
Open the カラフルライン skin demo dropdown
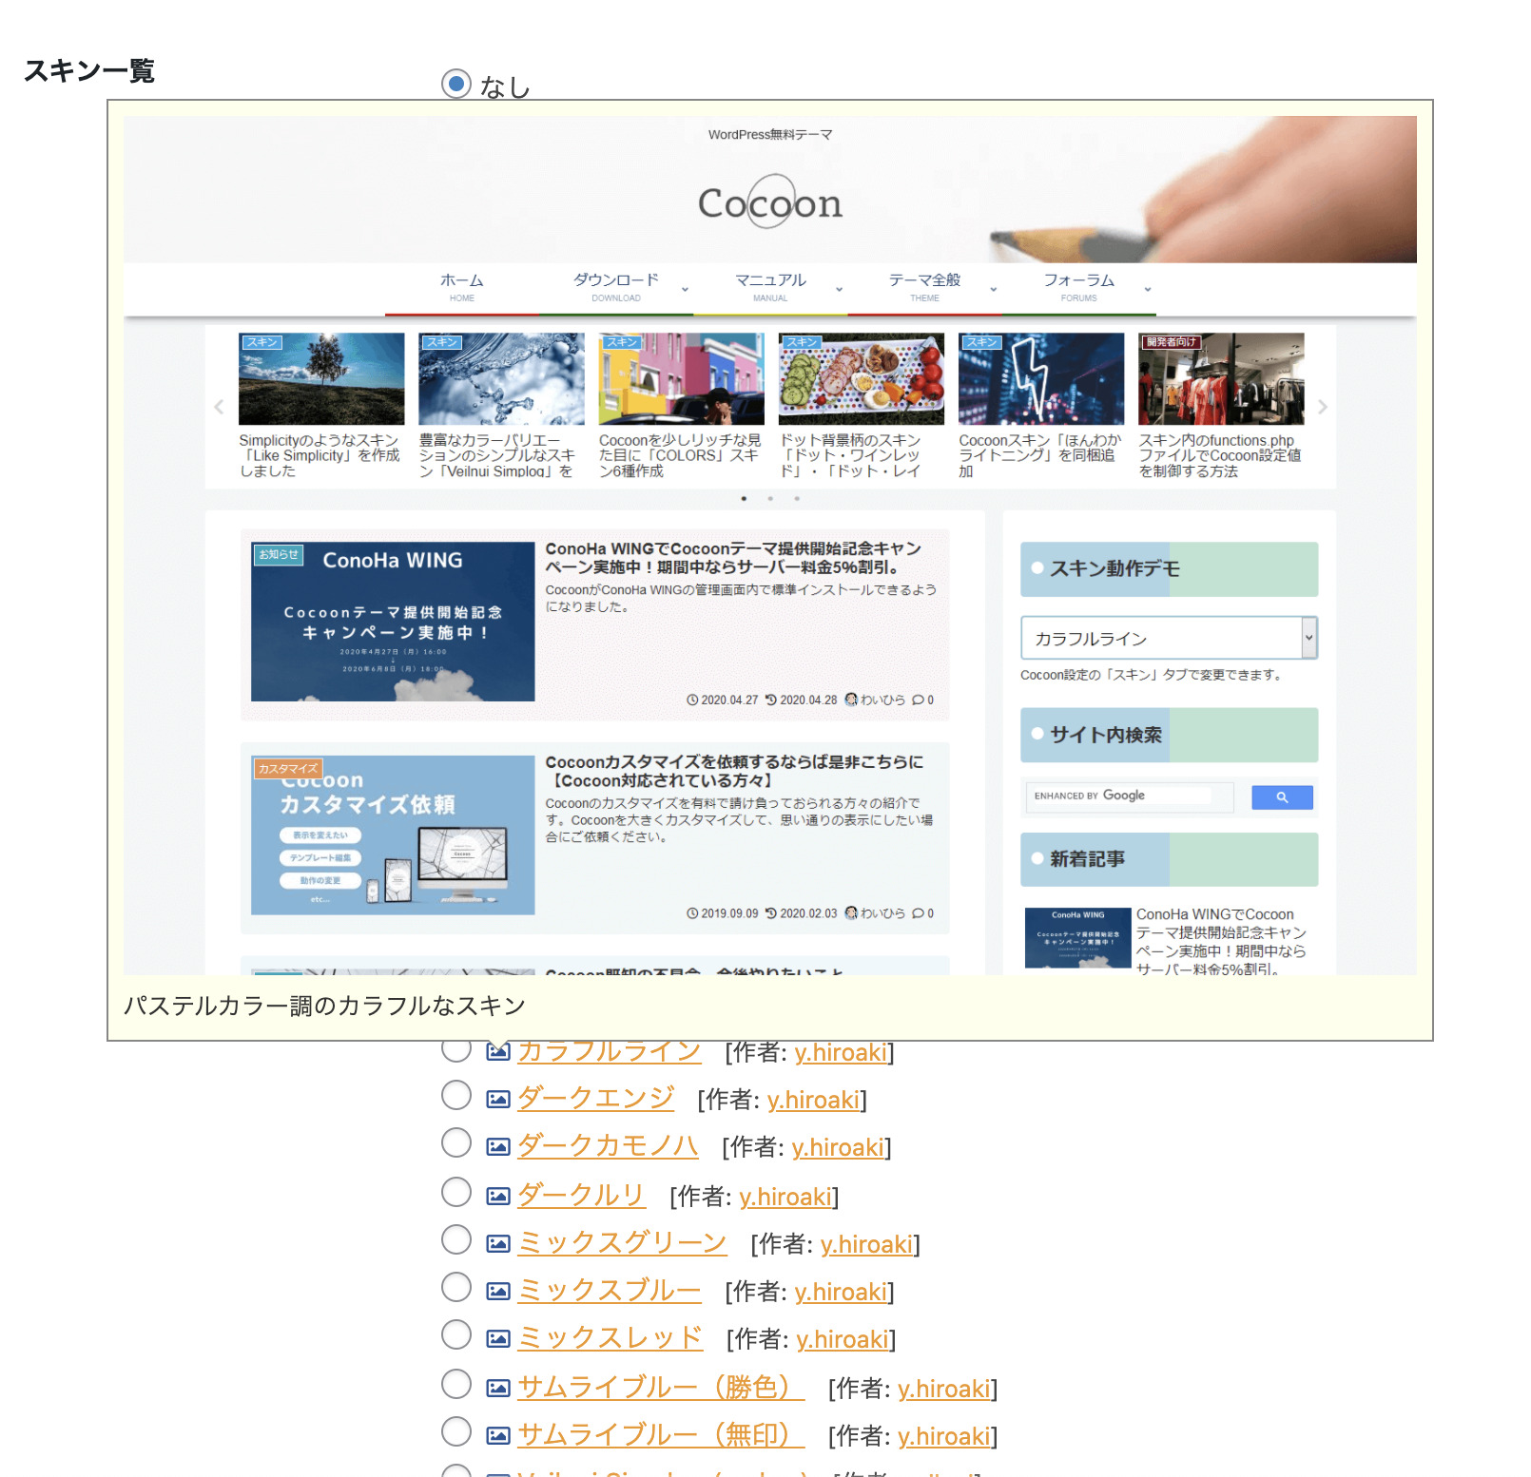1168,638
